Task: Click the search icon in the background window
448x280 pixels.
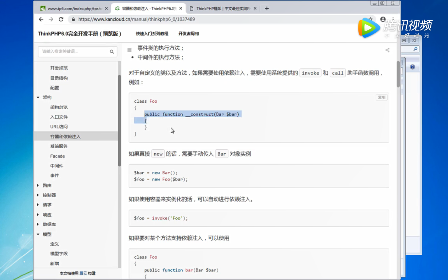Action: (415, 49)
